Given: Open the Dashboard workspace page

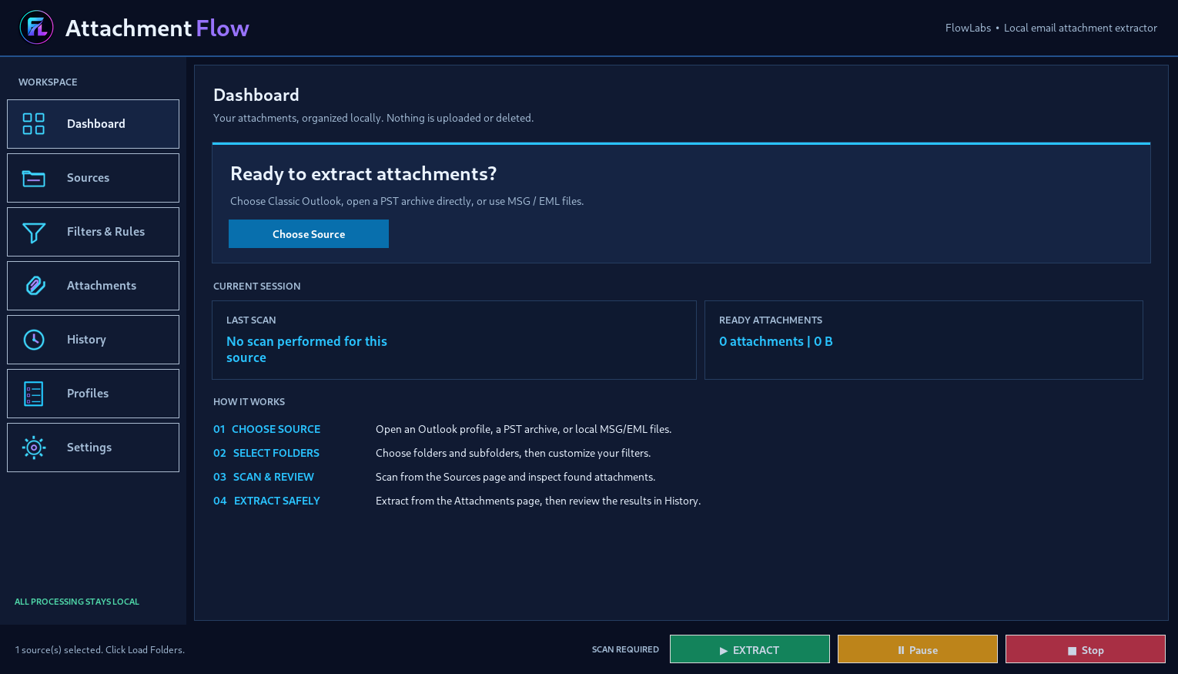Looking at the screenshot, I should [93, 124].
